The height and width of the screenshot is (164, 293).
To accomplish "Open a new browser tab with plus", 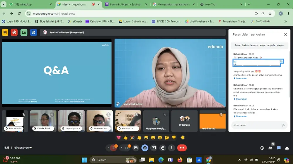I will coord(249,4).
